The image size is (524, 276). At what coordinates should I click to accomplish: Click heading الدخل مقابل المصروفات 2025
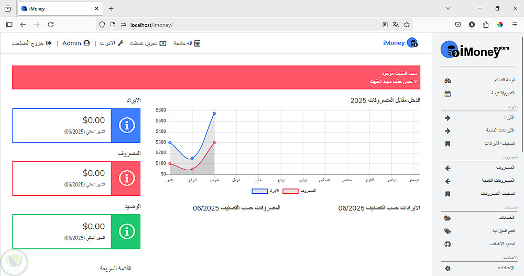385,100
